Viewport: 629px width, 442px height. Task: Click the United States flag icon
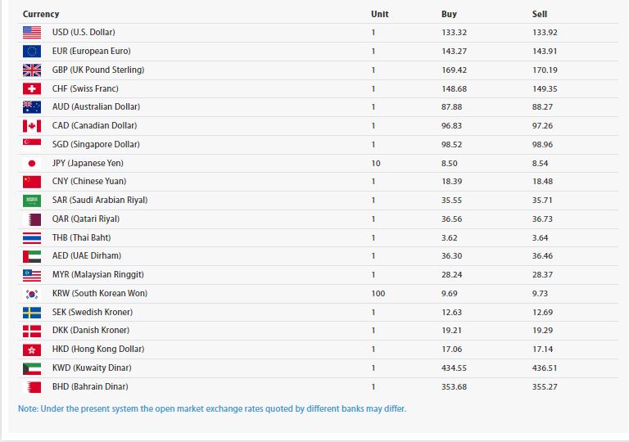(x=32, y=33)
